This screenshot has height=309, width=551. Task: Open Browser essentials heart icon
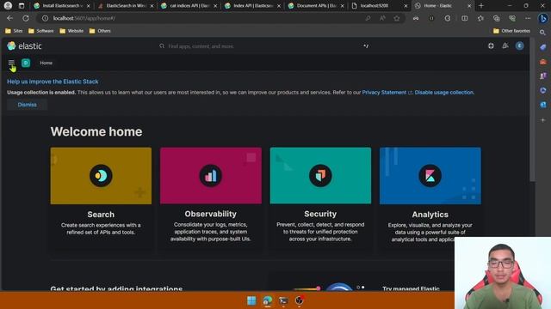(x=512, y=18)
